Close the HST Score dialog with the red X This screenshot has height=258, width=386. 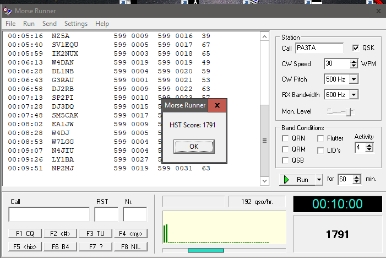tap(217, 105)
